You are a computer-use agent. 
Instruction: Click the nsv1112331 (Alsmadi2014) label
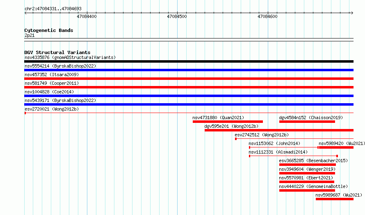[278, 152]
